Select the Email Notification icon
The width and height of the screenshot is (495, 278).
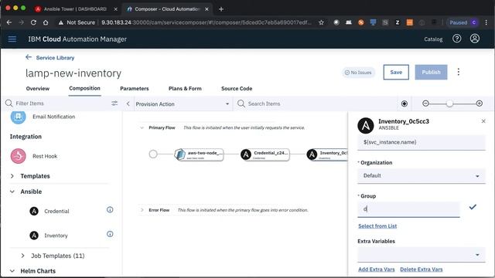[x=19, y=117]
